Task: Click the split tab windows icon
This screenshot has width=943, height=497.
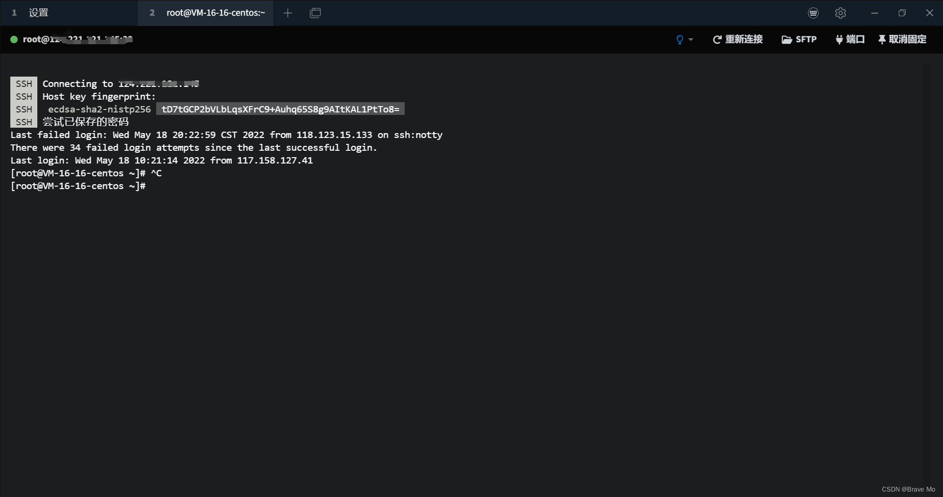Action: coord(315,13)
